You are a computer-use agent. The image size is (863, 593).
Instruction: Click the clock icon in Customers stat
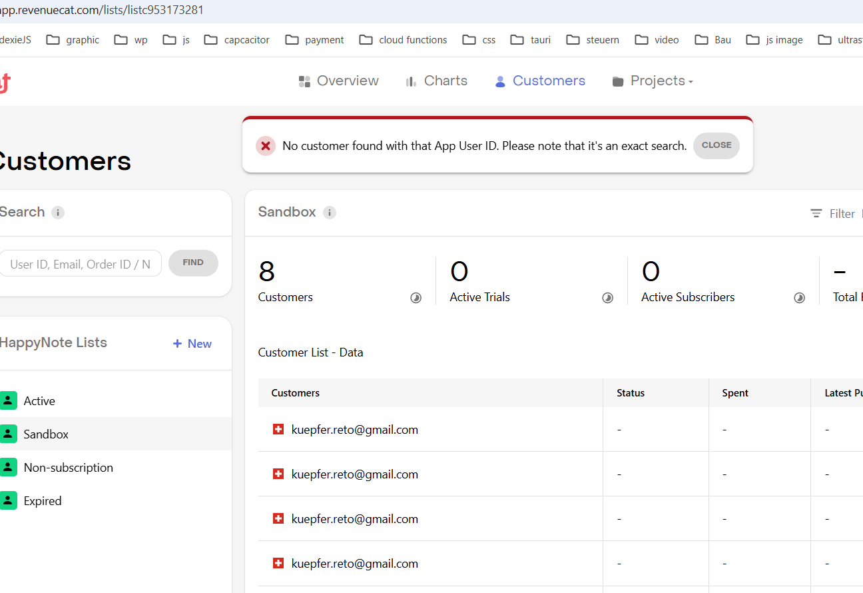point(416,298)
